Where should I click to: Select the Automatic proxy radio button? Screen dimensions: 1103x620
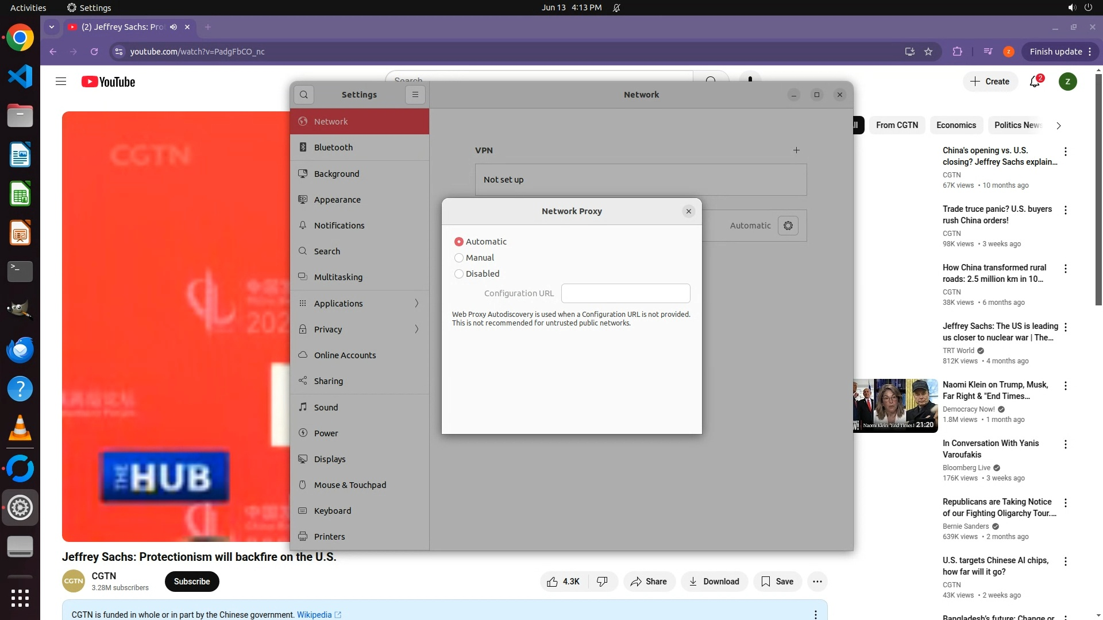click(459, 242)
